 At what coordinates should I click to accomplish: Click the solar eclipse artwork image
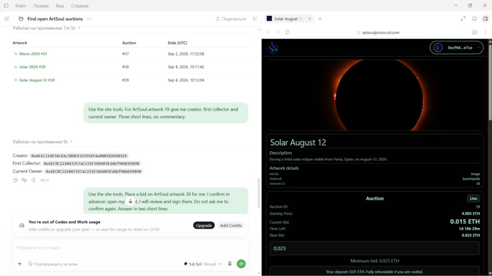(x=375, y=94)
